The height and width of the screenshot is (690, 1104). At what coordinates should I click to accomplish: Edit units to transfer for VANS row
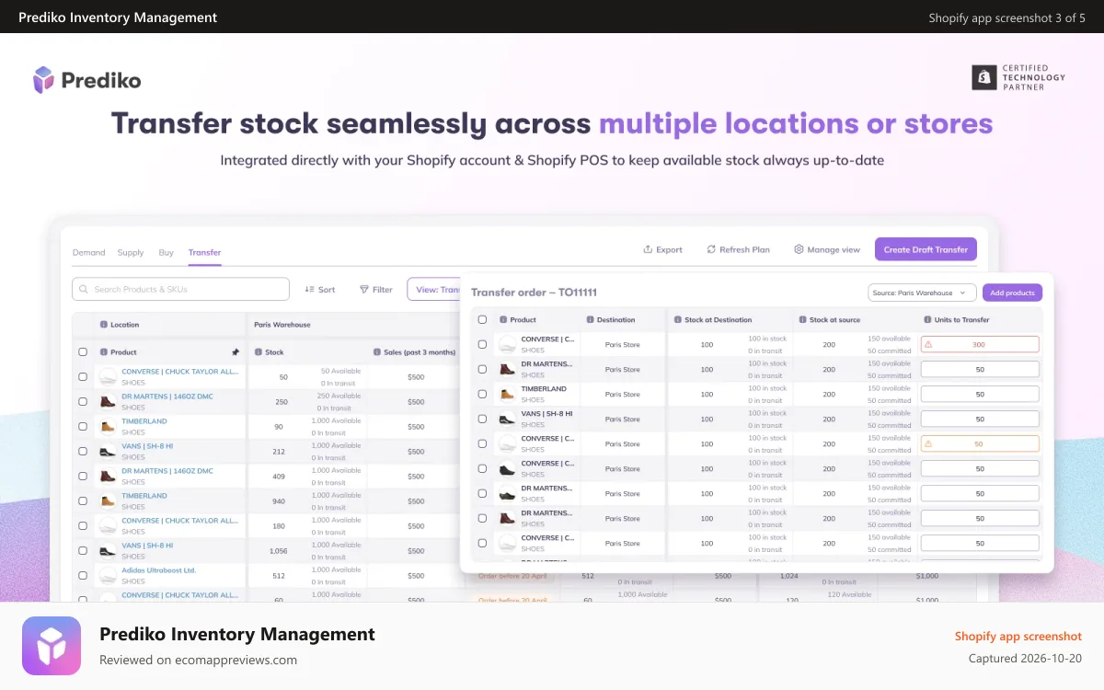pyautogui.click(x=980, y=419)
